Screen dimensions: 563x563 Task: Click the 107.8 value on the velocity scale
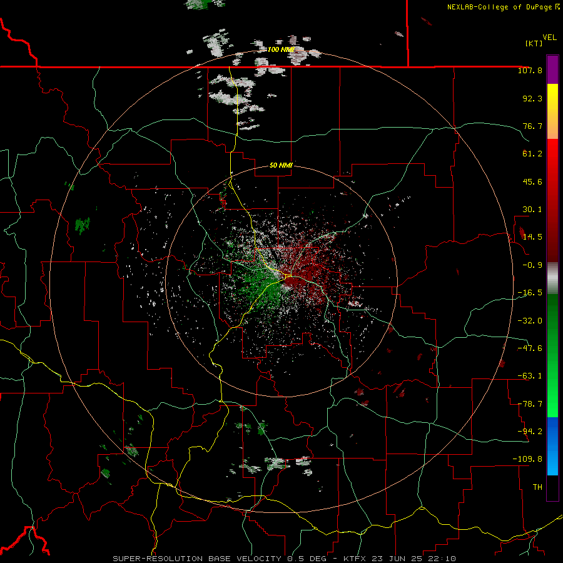point(530,70)
